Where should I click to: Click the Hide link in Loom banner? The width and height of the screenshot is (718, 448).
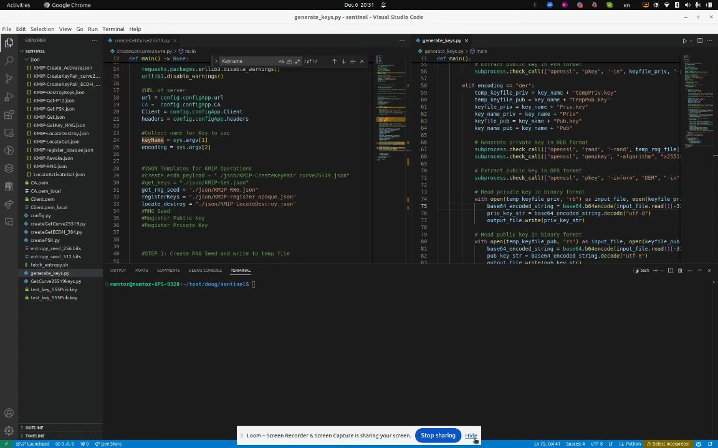471,436
